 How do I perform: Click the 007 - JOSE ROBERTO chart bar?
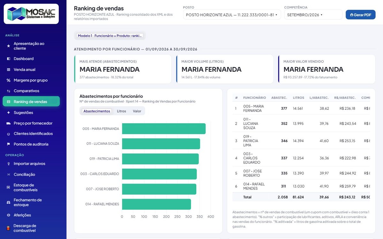pyautogui.click(x=159, y=189)
